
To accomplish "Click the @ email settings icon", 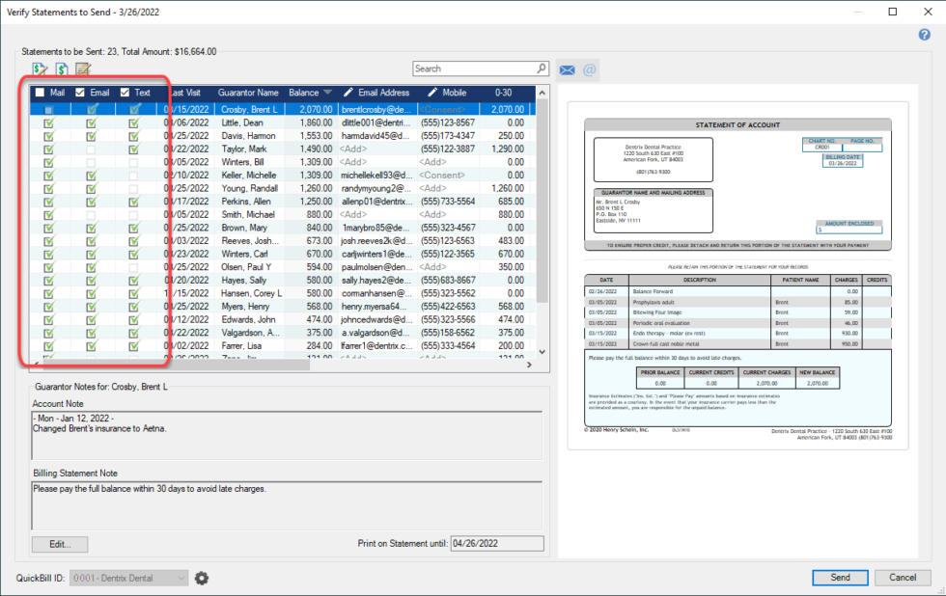I will (x=591, y=68).
